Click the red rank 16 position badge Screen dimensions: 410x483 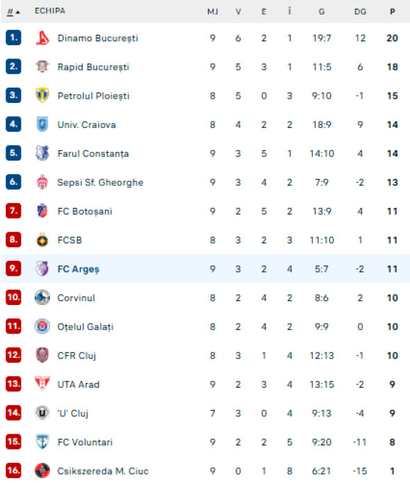(x=13, y=470)
